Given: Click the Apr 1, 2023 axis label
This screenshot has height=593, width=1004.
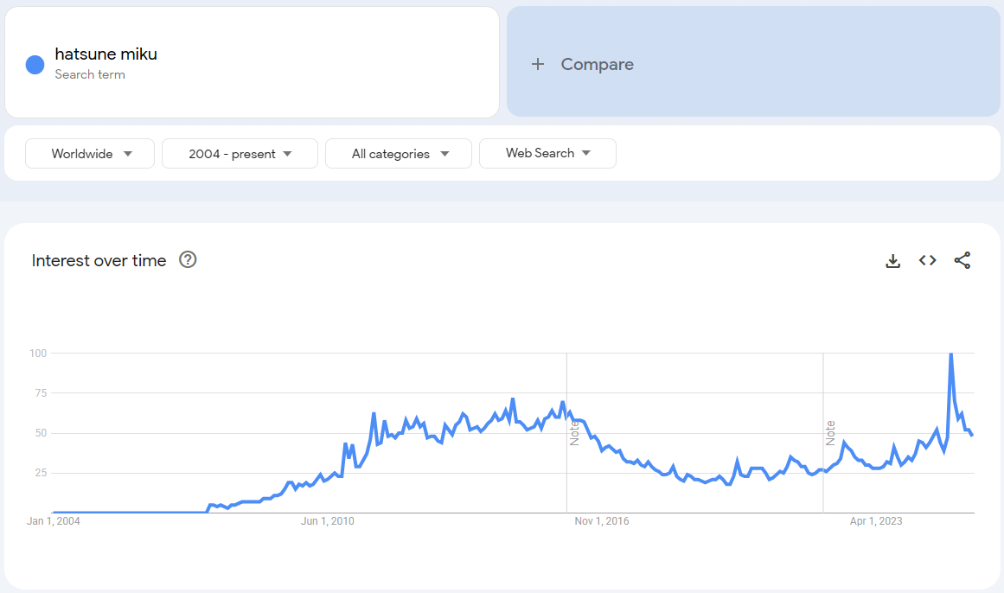Looking at the screenshot, I should point(875,521).
